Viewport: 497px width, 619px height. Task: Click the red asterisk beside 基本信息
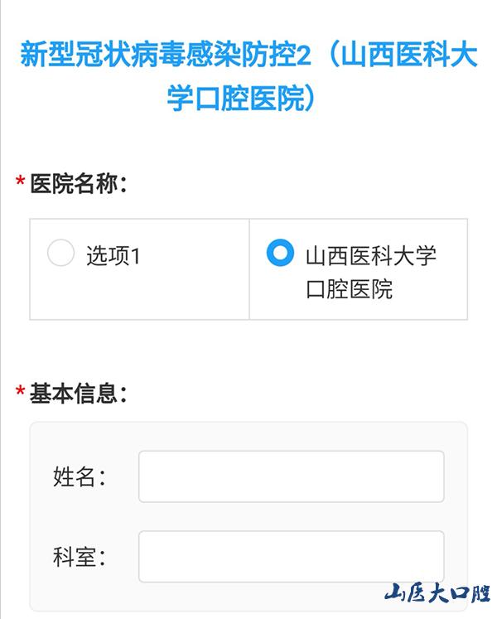point(20,393)
